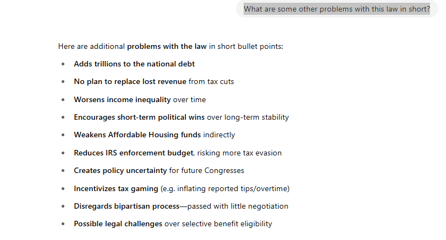Screen dimensions: 446x240
Task: Click the intro sentence about problems with the law
Action: point(170,46)
